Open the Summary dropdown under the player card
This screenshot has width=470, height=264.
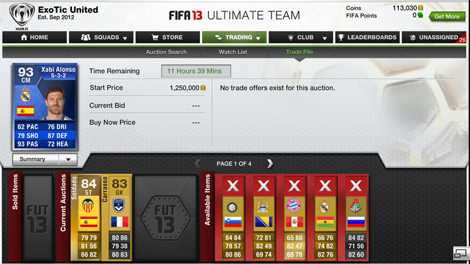[45, 159]
